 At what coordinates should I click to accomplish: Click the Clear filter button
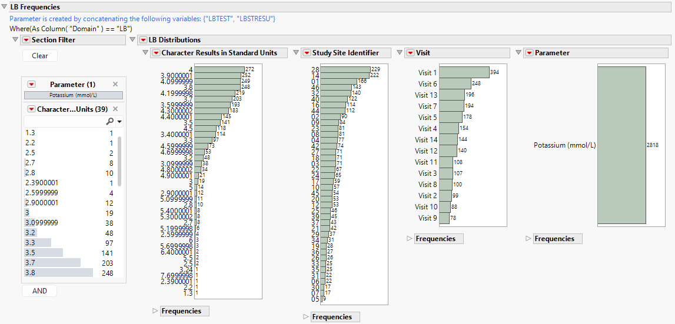[x=40, y=55]
